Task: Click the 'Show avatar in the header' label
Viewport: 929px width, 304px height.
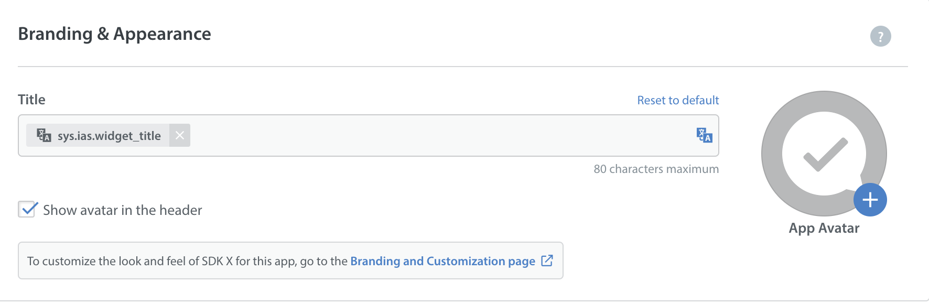Action: (122, 210)
